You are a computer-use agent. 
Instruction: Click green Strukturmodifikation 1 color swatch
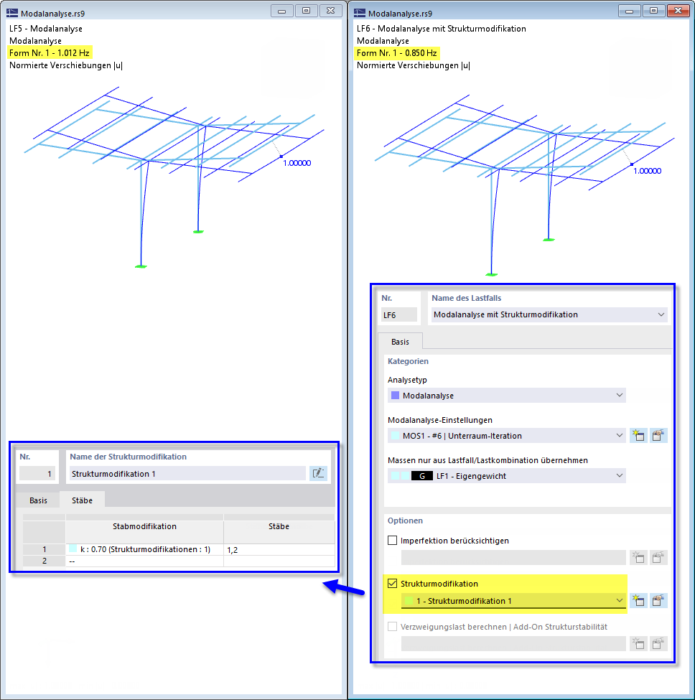(x=409, y=601)
